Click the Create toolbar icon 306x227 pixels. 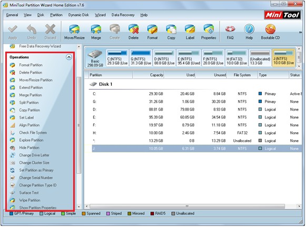click(115, 29)
